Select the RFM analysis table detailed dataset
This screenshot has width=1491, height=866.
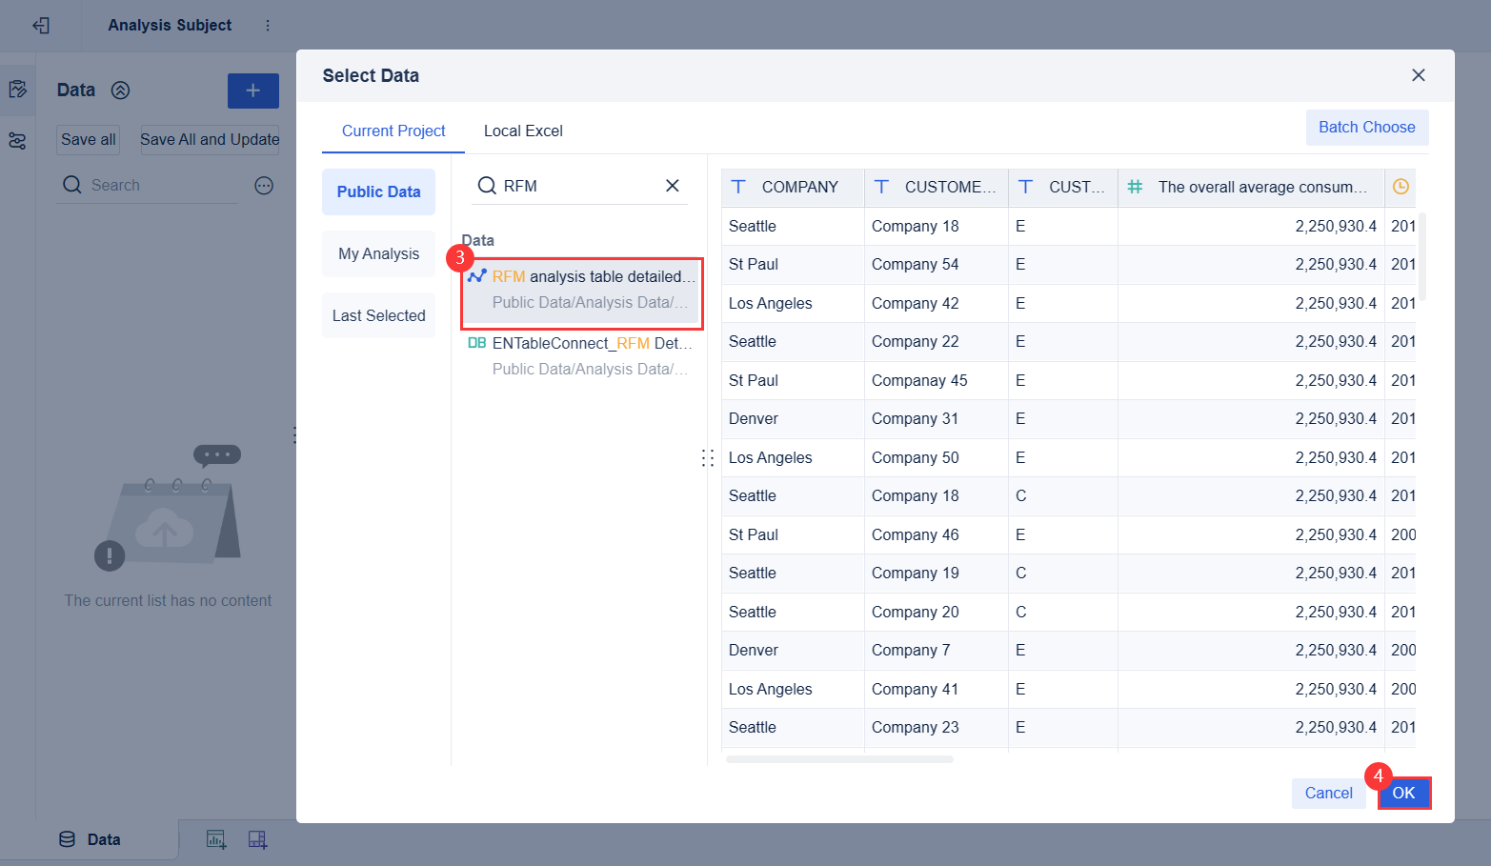(x=582, y=289)
